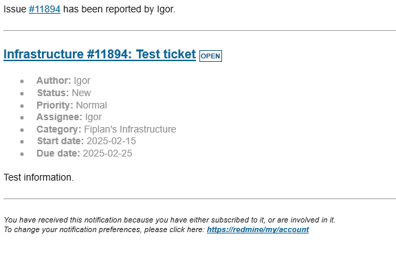Click the bullet point beside Author
The width and height of the screenshot is (396, 263).
[22, 81]
